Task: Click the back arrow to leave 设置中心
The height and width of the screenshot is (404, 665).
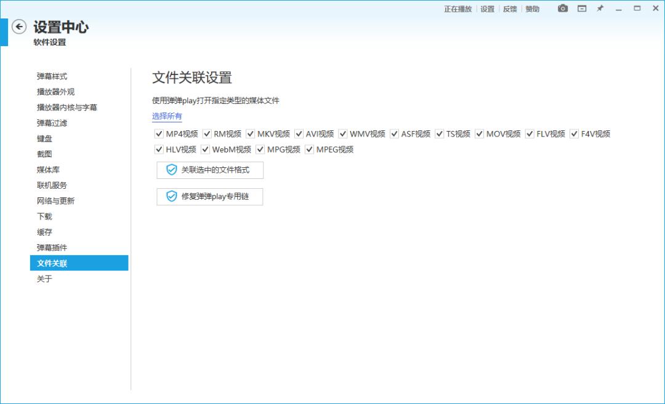Action: [18, 27]
